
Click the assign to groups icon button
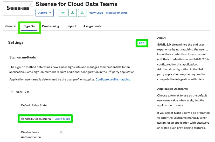coord(82,13)
